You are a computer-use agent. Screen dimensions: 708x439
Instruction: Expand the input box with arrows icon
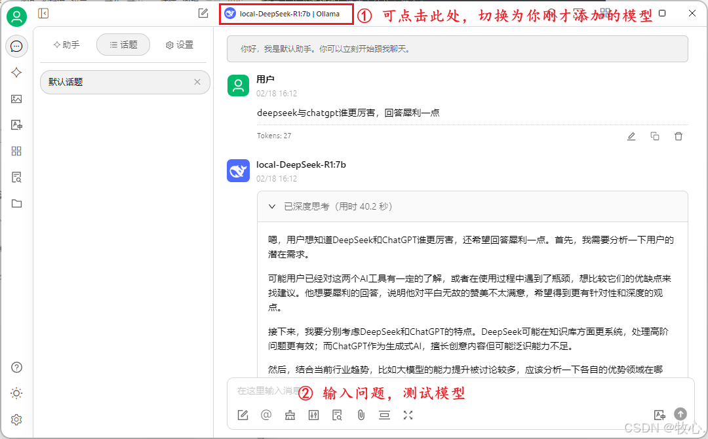pos(408,415)
